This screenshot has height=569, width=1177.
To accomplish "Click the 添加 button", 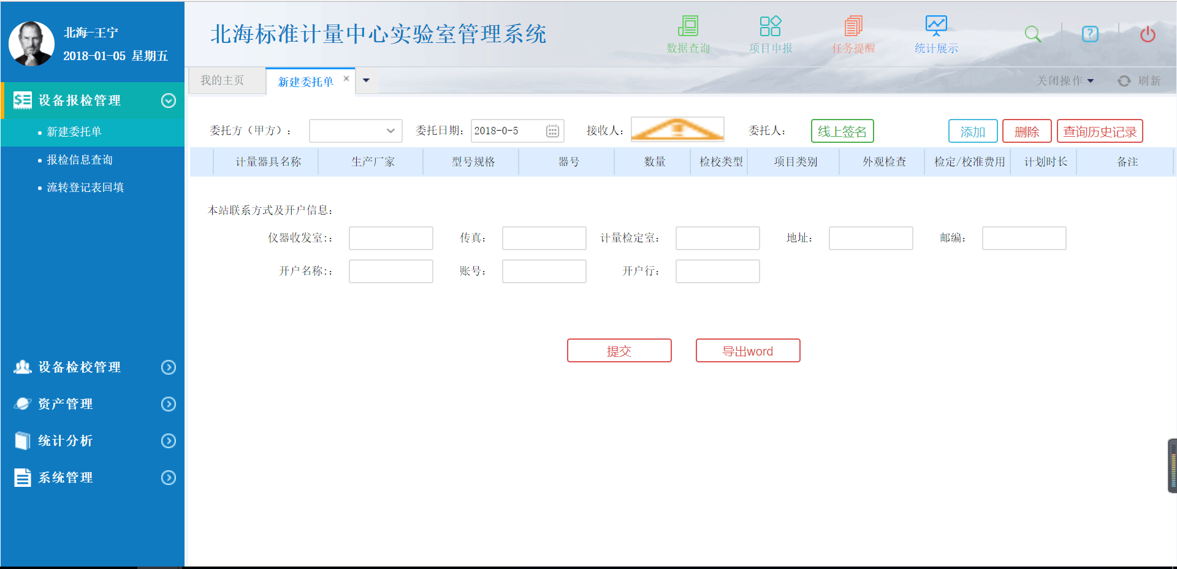I will pos(973,131).
